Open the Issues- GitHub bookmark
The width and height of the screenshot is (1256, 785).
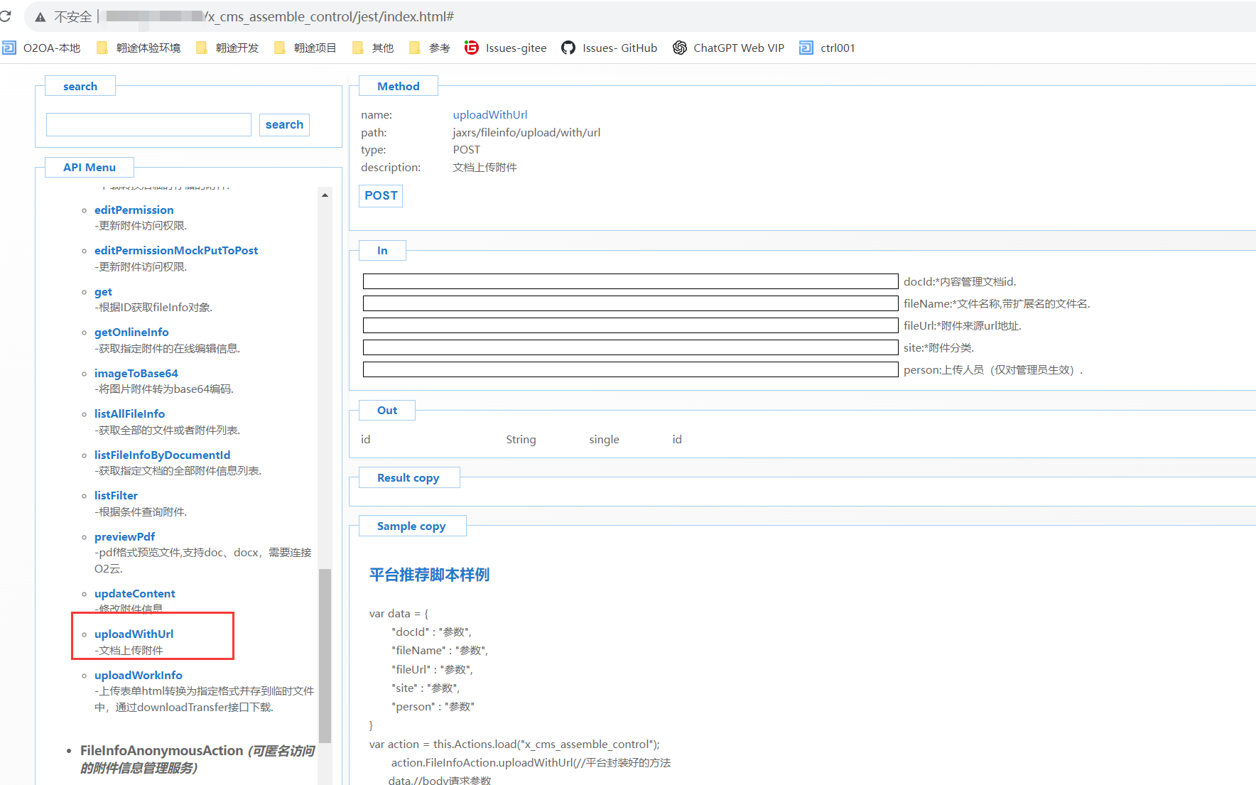click(609, 48)
